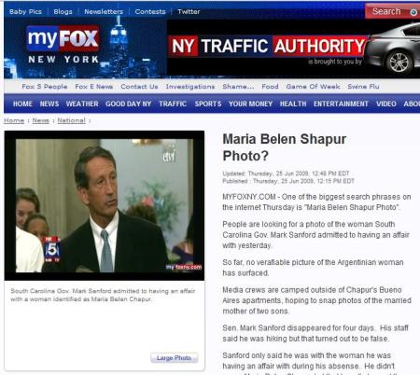Viewport: 420px width, 375px height.
Task: Click the myFOX New York logo
Action: pyautogui.click(x=63, y=45)
